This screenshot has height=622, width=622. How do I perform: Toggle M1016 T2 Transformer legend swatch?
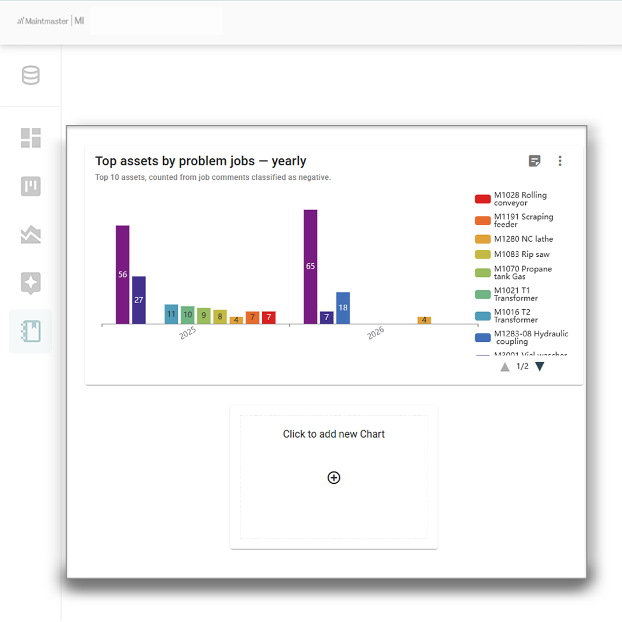click(x=483, y=316)
